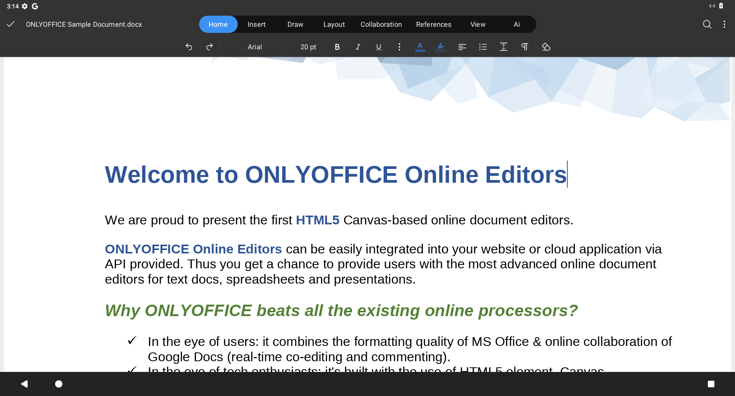Open the 20 pt font size selector
This screenshot has width=735, height=396.
308,47
